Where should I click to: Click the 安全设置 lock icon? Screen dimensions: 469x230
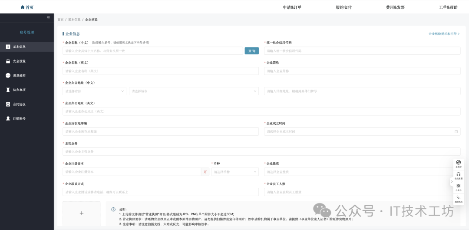coord(8,61)
